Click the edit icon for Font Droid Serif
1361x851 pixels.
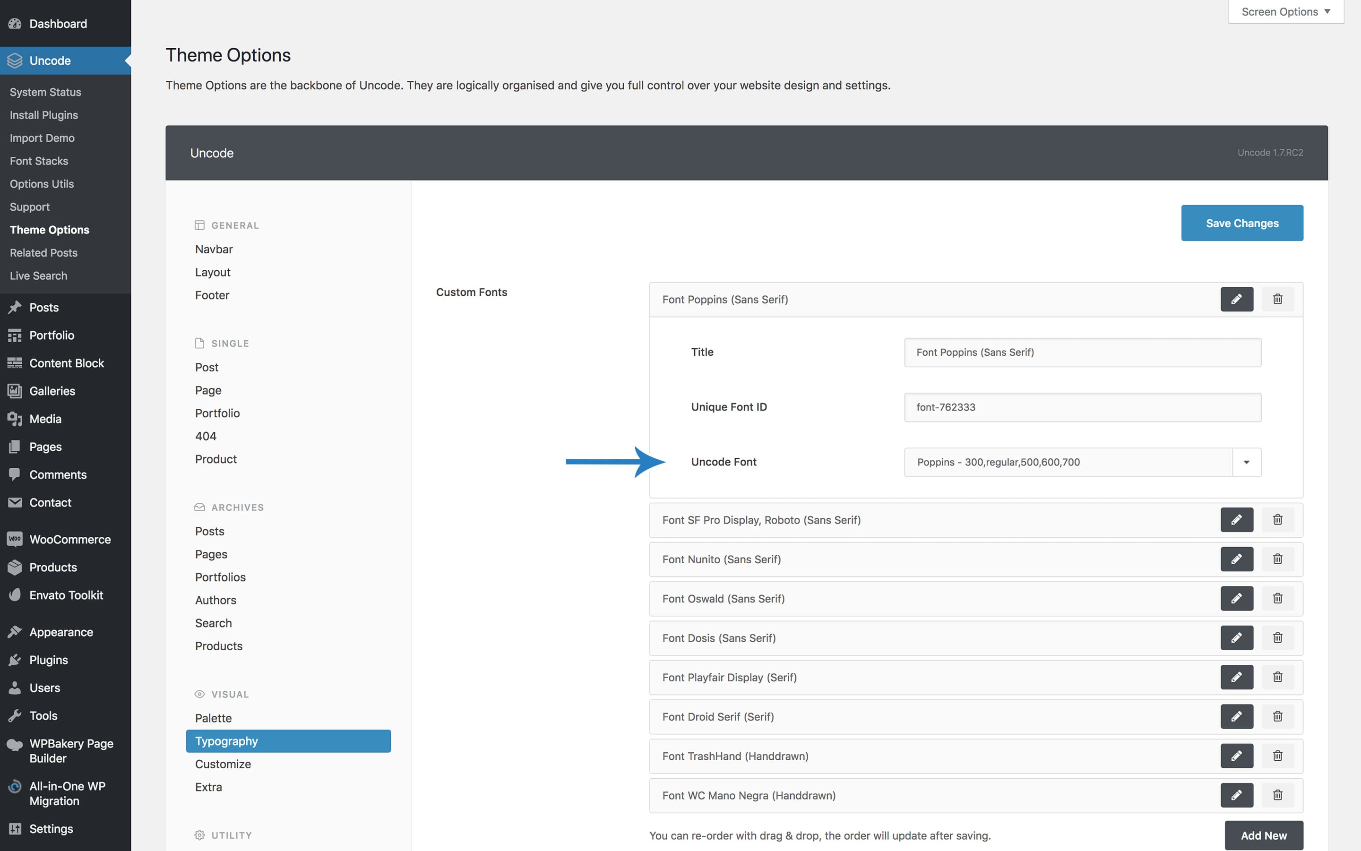1236,716
